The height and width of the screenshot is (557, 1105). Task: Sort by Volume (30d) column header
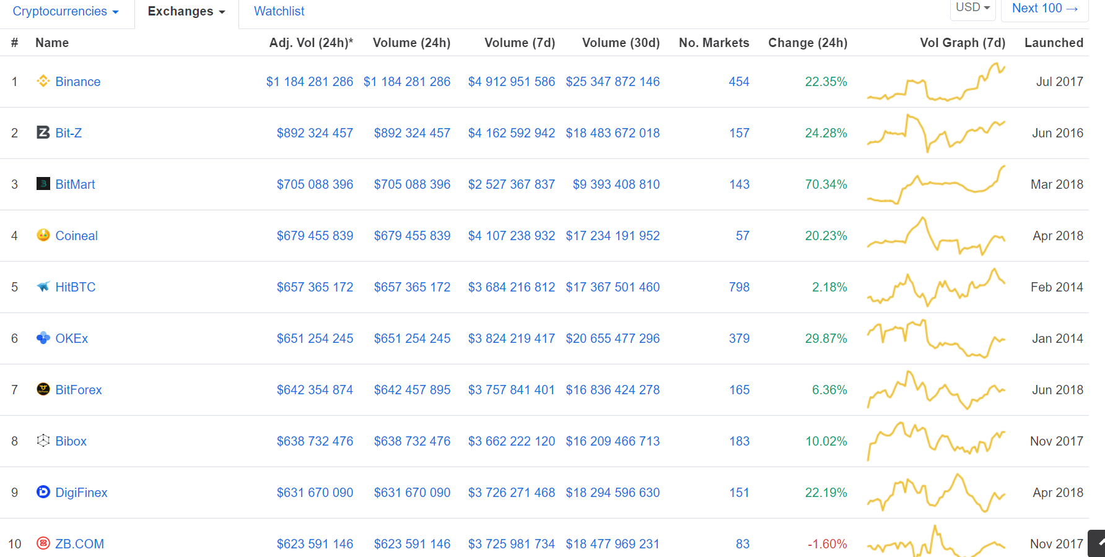pos(621,43)
